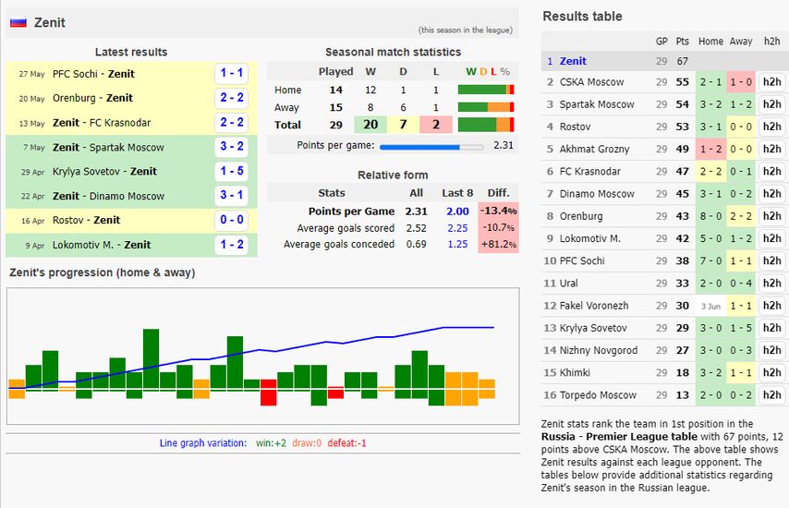Click the Last 8 column header
The width and height of the screenshot is (789, 508).
457,193
